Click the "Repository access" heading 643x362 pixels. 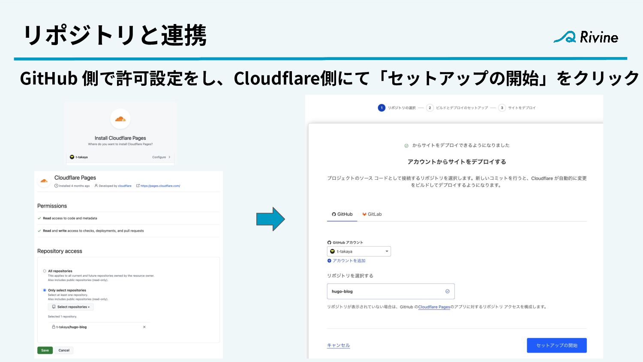pyautogui.click(x=60, y=251)
